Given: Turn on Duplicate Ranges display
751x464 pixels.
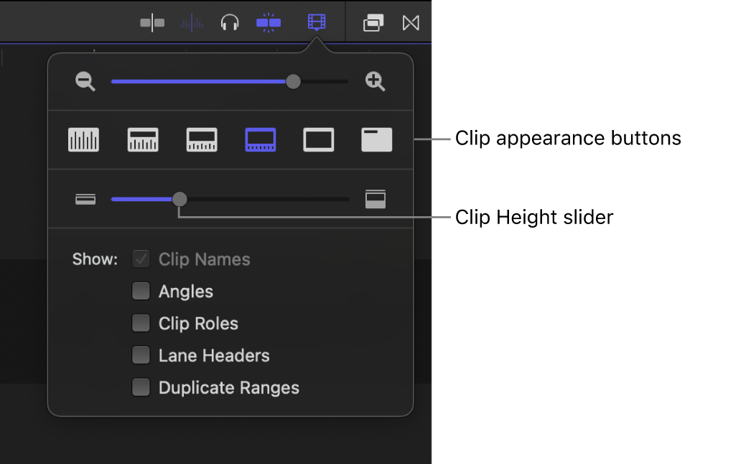Looking at the screenshot, I should (x=141, y=387).
